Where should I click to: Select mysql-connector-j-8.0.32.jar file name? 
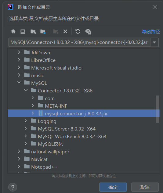[x=76, y=114]
